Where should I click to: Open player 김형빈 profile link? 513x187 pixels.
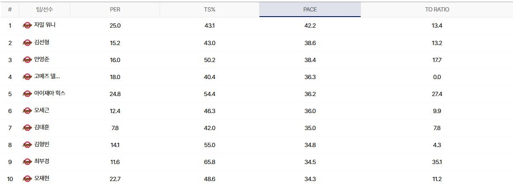(42, 144)
